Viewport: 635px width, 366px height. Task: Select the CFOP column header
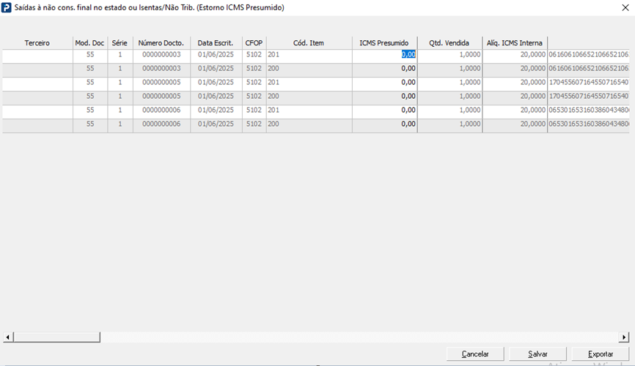(254, 43)
